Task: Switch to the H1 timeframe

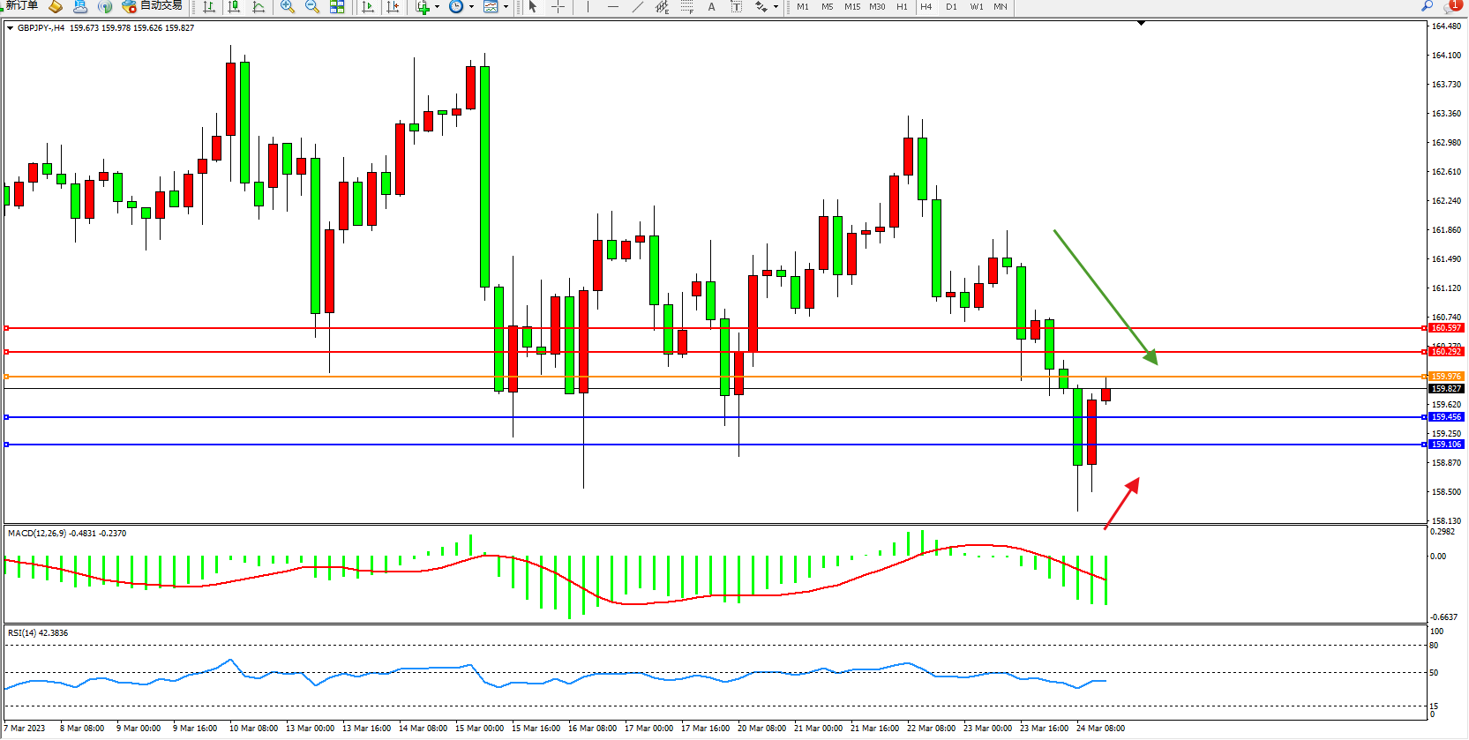Action: (x=902, y=6)
